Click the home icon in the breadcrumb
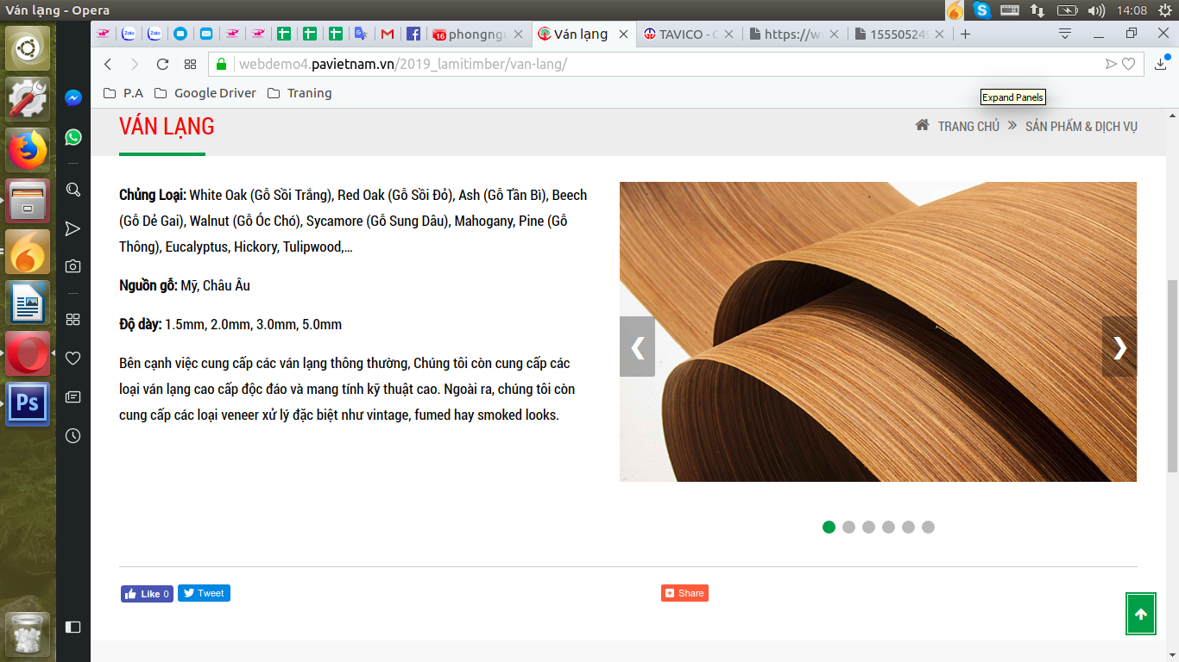The height and width of the screenshot is (662, 1179). 923,125
